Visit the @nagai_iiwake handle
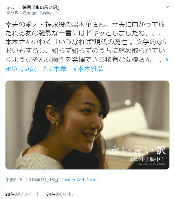 click(37, 13)
